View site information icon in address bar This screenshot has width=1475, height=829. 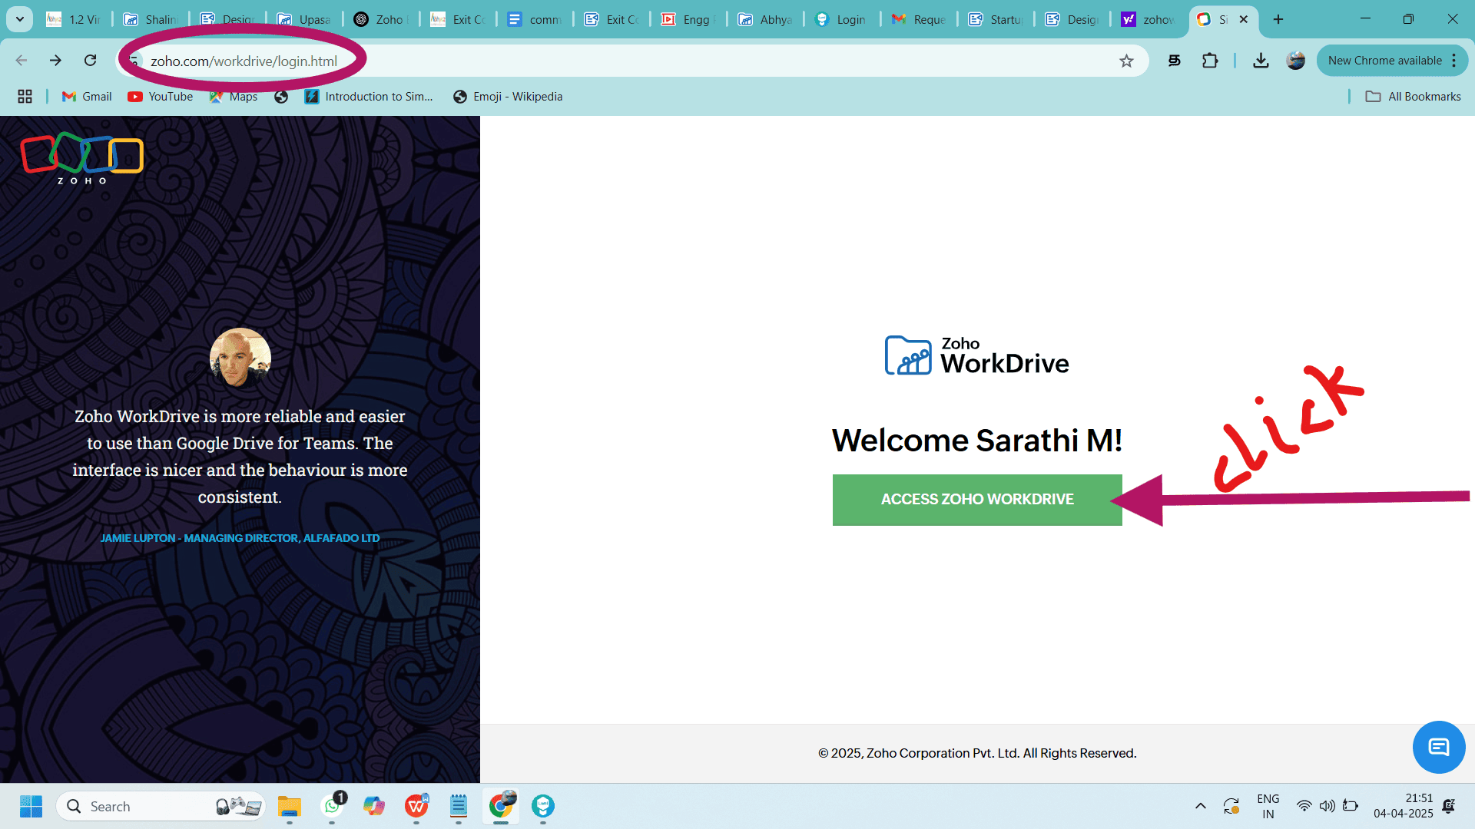134,61
